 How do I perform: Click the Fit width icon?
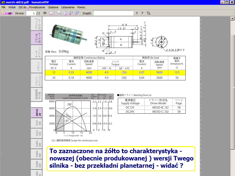point(59,13)
